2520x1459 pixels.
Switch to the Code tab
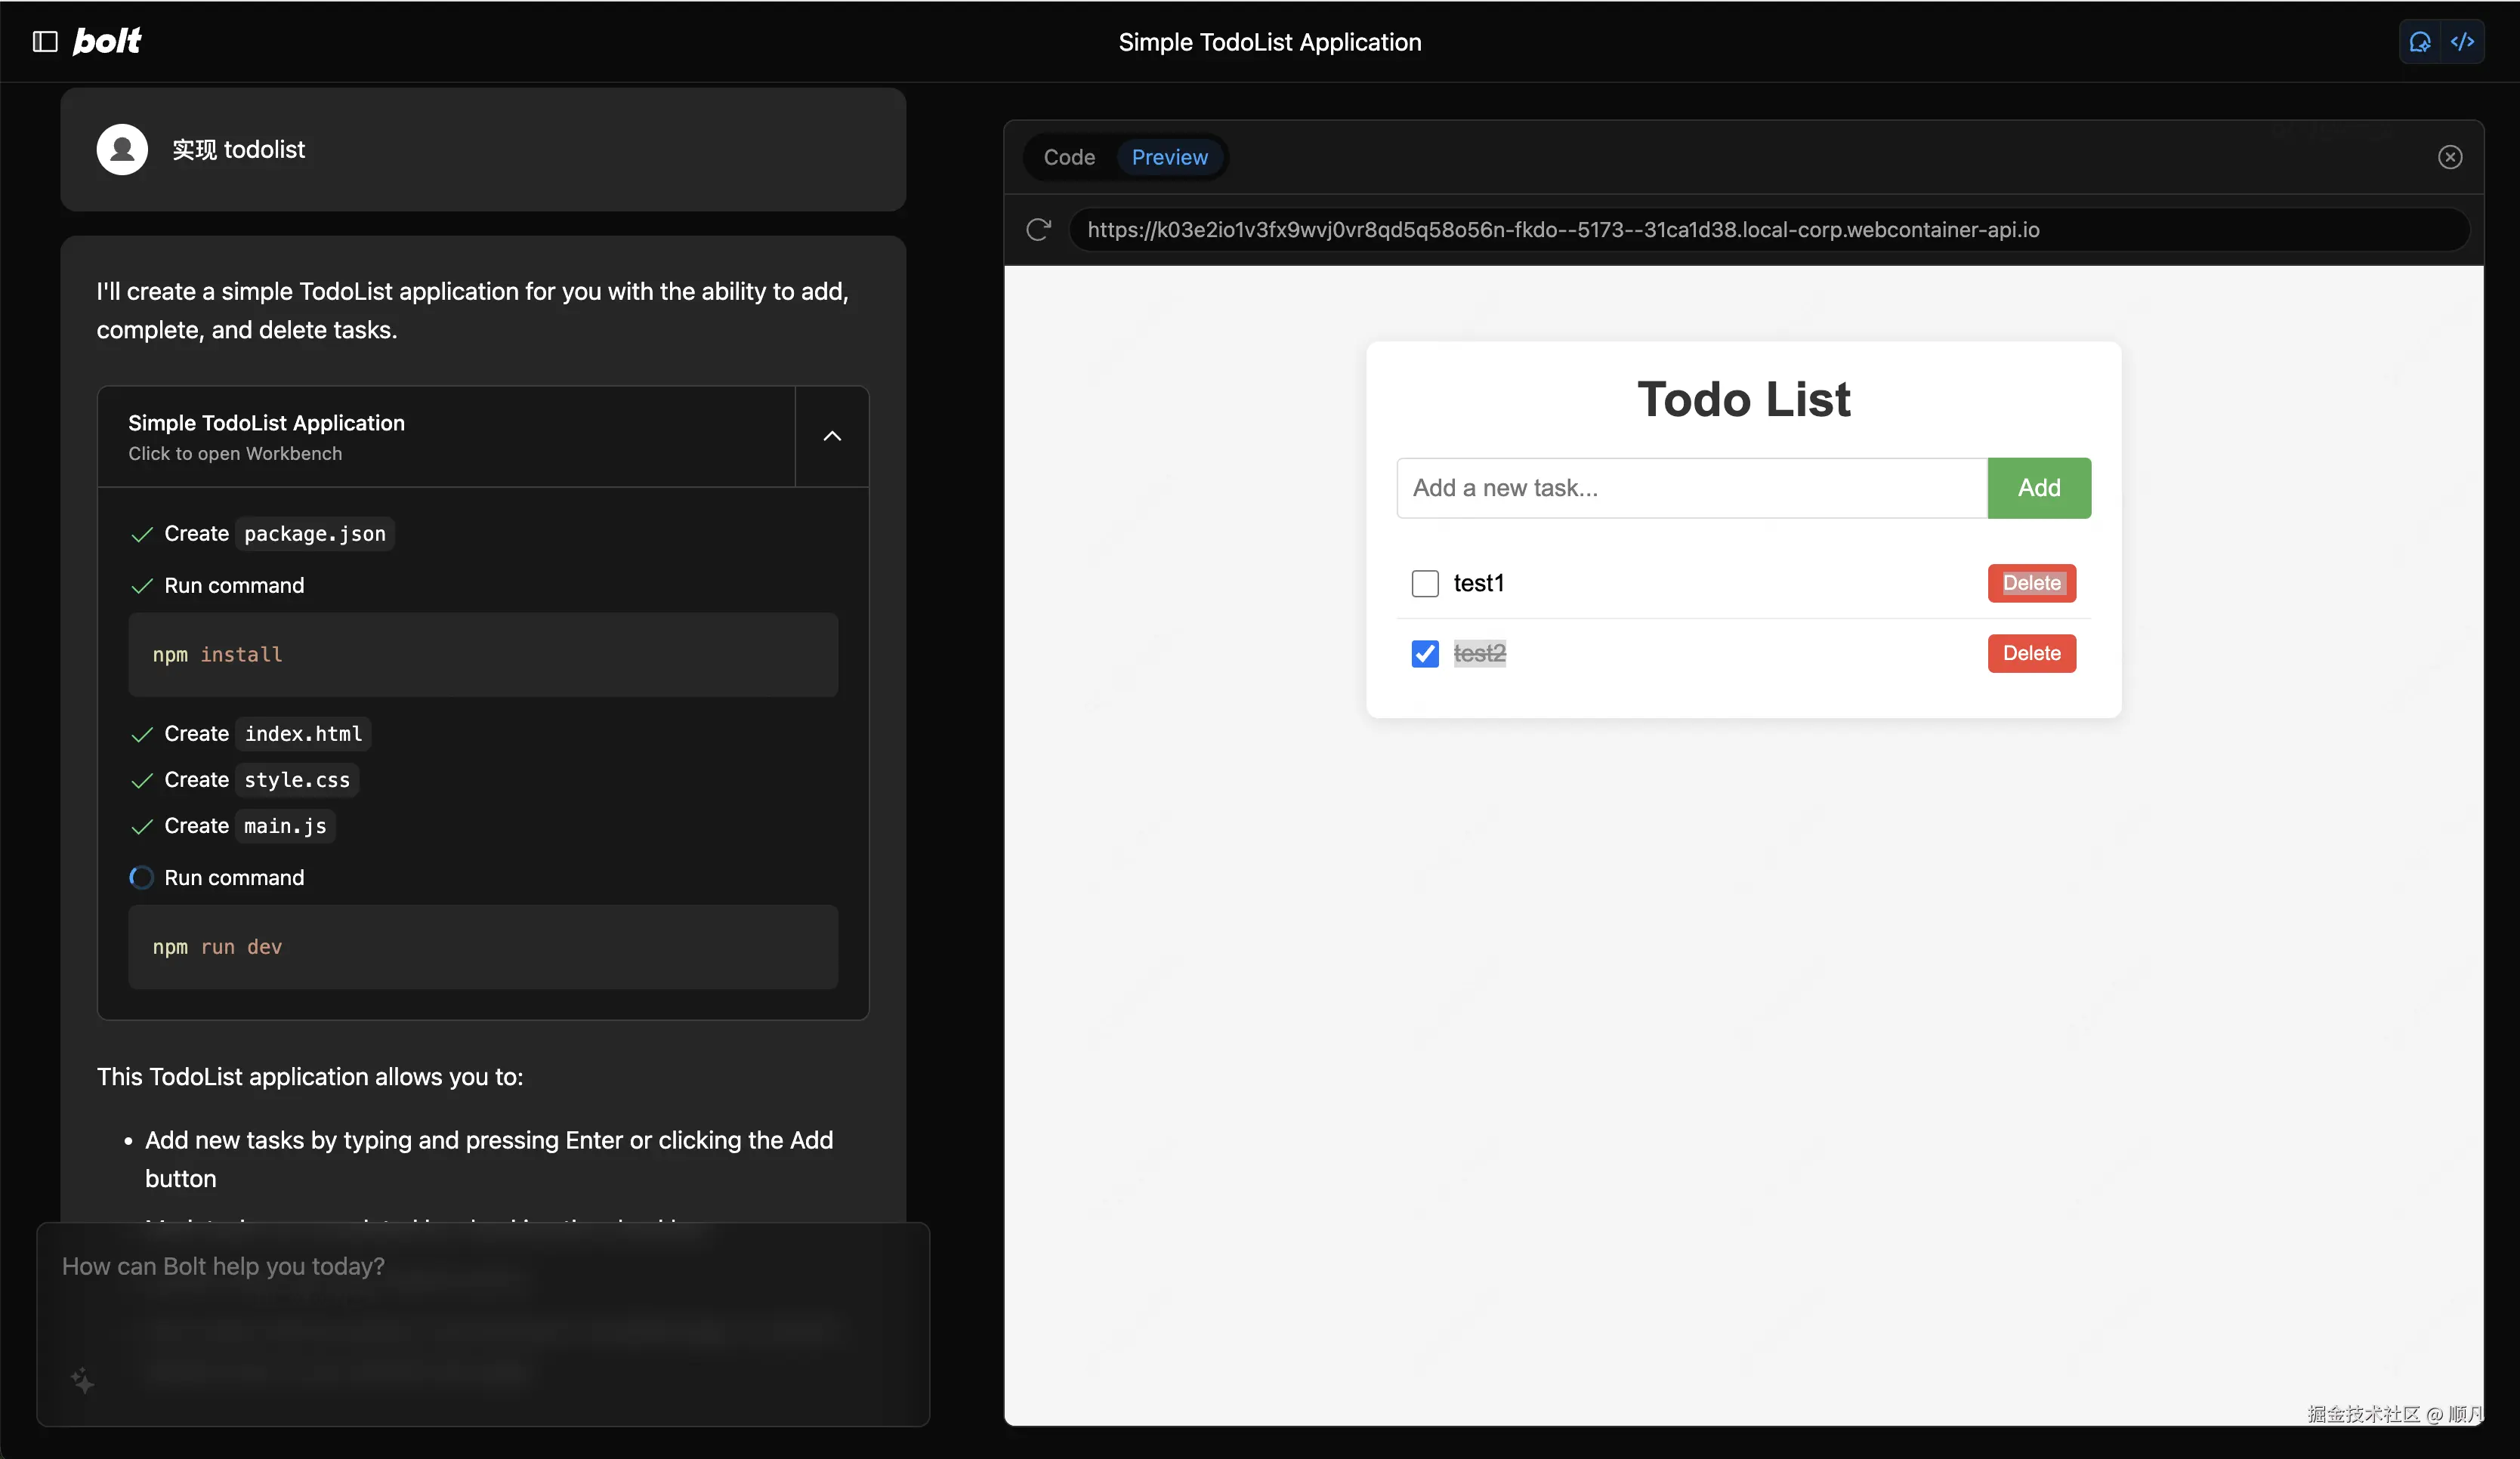[1069, 157]
